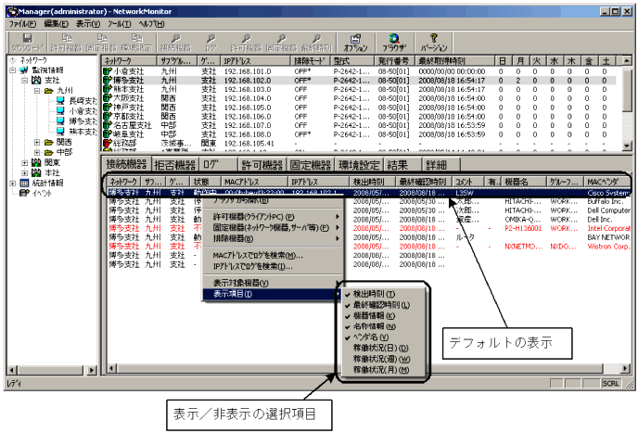Click the red sensor icon for 総務部
The image size is (638, 433).
[107, 143]
